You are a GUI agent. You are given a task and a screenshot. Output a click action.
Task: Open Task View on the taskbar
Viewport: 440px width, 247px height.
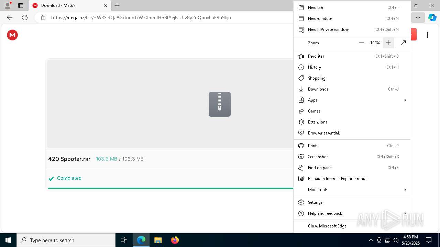124,240
